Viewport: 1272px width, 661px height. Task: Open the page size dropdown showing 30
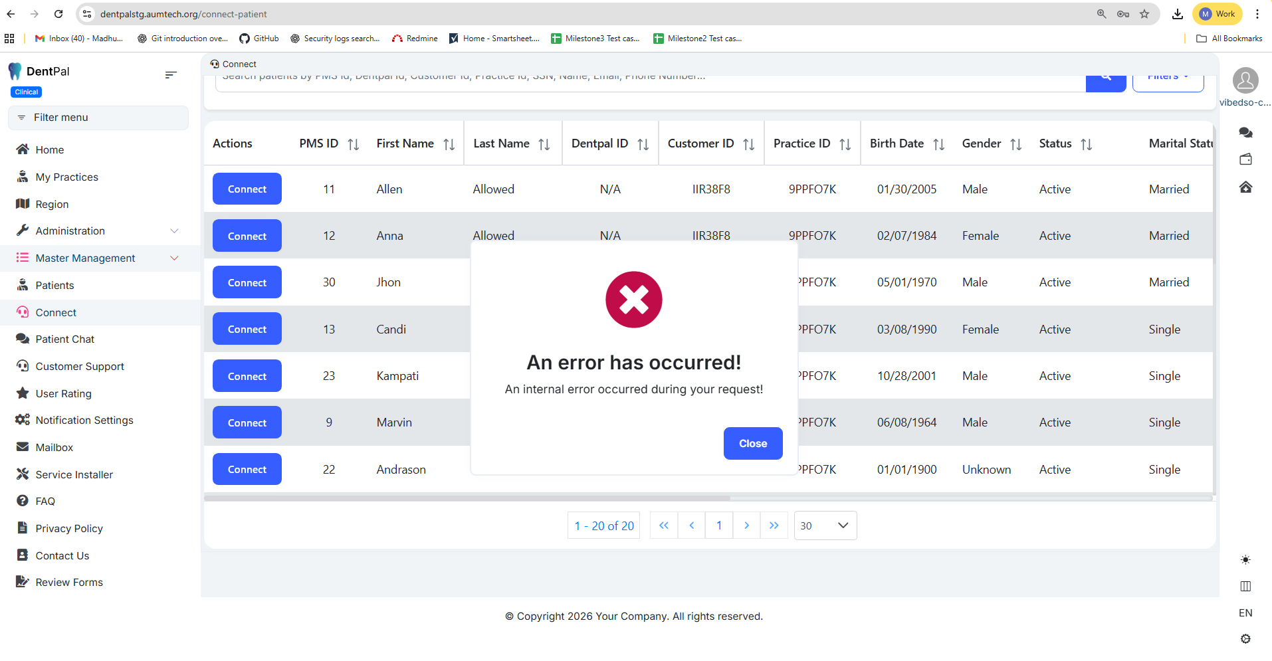(x=825, y=525)
